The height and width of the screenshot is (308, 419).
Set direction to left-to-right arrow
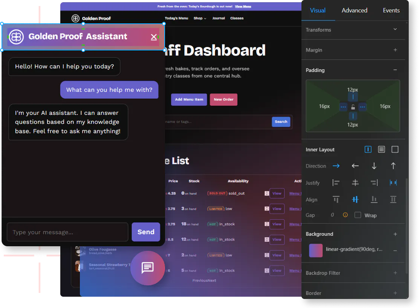[x=336, y=166]
